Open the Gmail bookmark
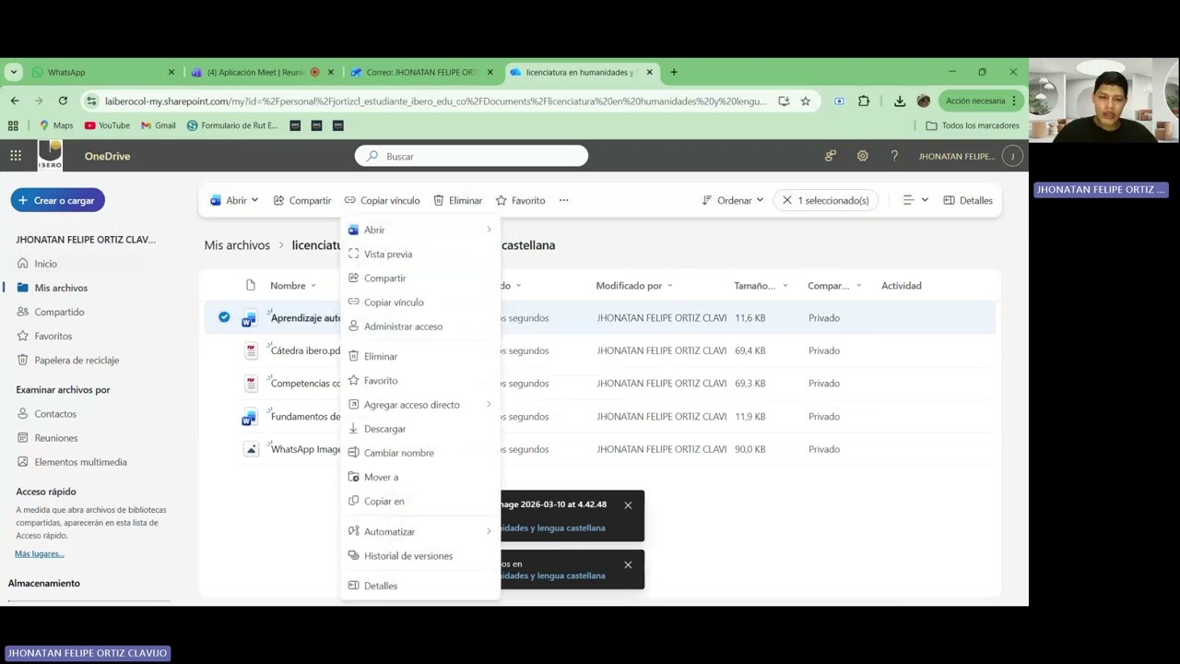This screenshot has width=1180, height=664. [x=158, y=125]
